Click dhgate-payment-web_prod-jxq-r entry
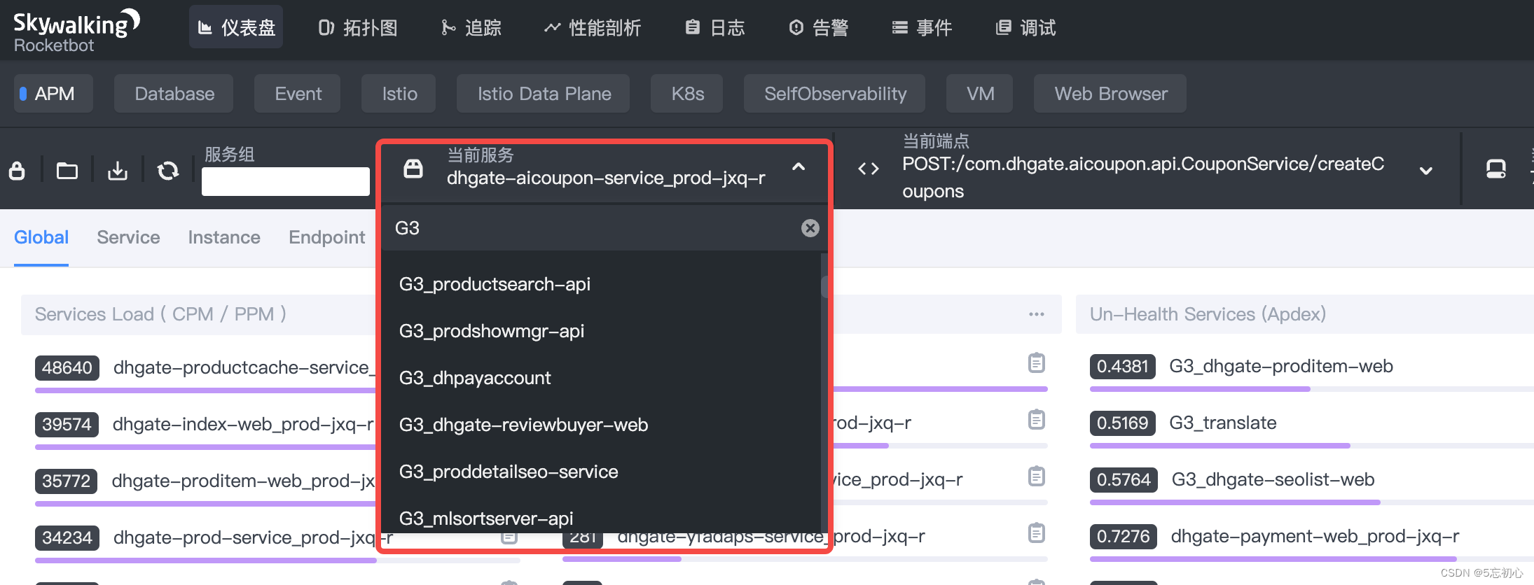This screenshot has height=585, width=1534. (x=1315, y=536)
